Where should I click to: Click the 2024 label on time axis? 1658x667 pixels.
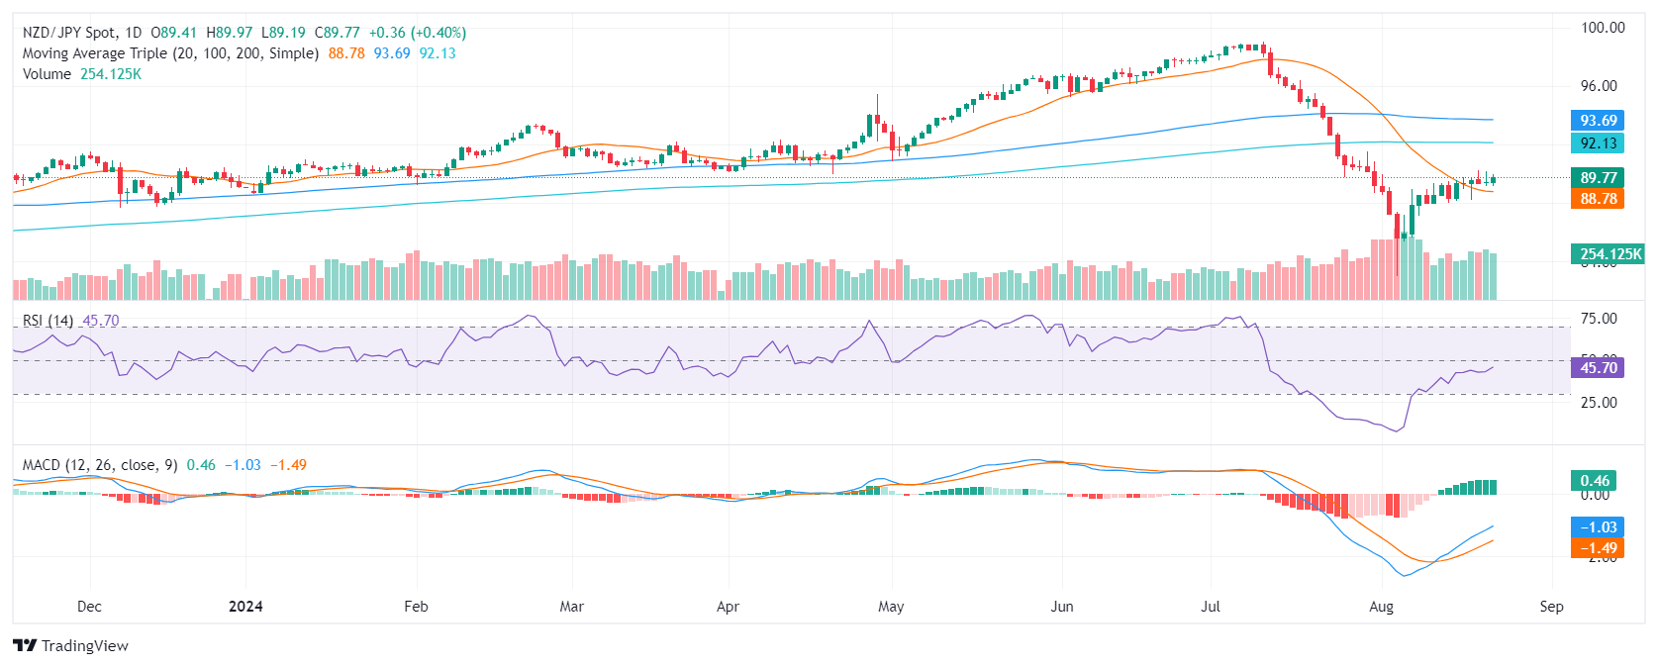click(x=245, y=607)
